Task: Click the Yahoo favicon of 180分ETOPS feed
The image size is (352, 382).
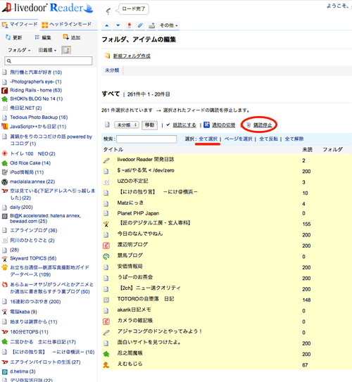Action: click(5, 332)
